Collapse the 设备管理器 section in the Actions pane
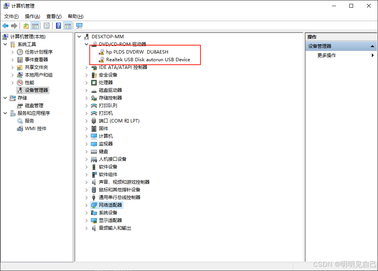 373,46
